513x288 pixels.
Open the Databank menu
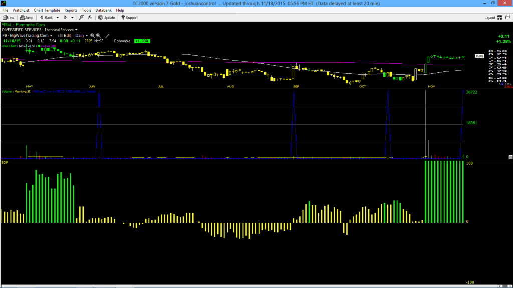103,10
